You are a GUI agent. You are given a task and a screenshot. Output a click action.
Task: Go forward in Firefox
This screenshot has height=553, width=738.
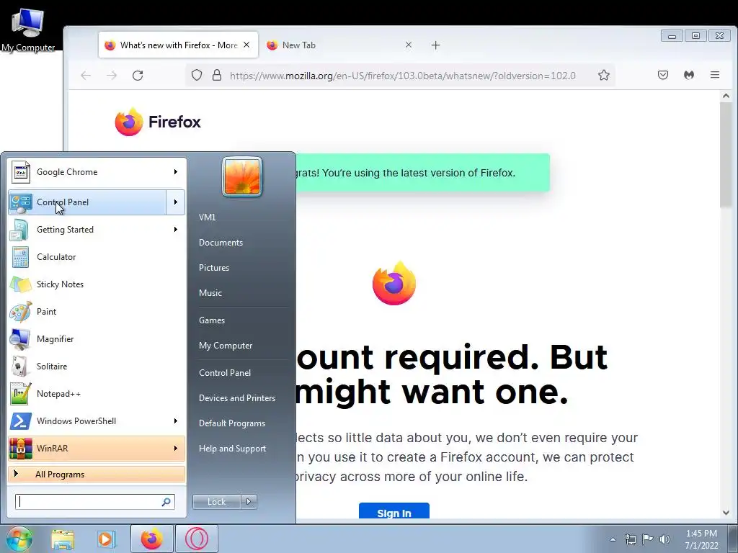(112, 76)
